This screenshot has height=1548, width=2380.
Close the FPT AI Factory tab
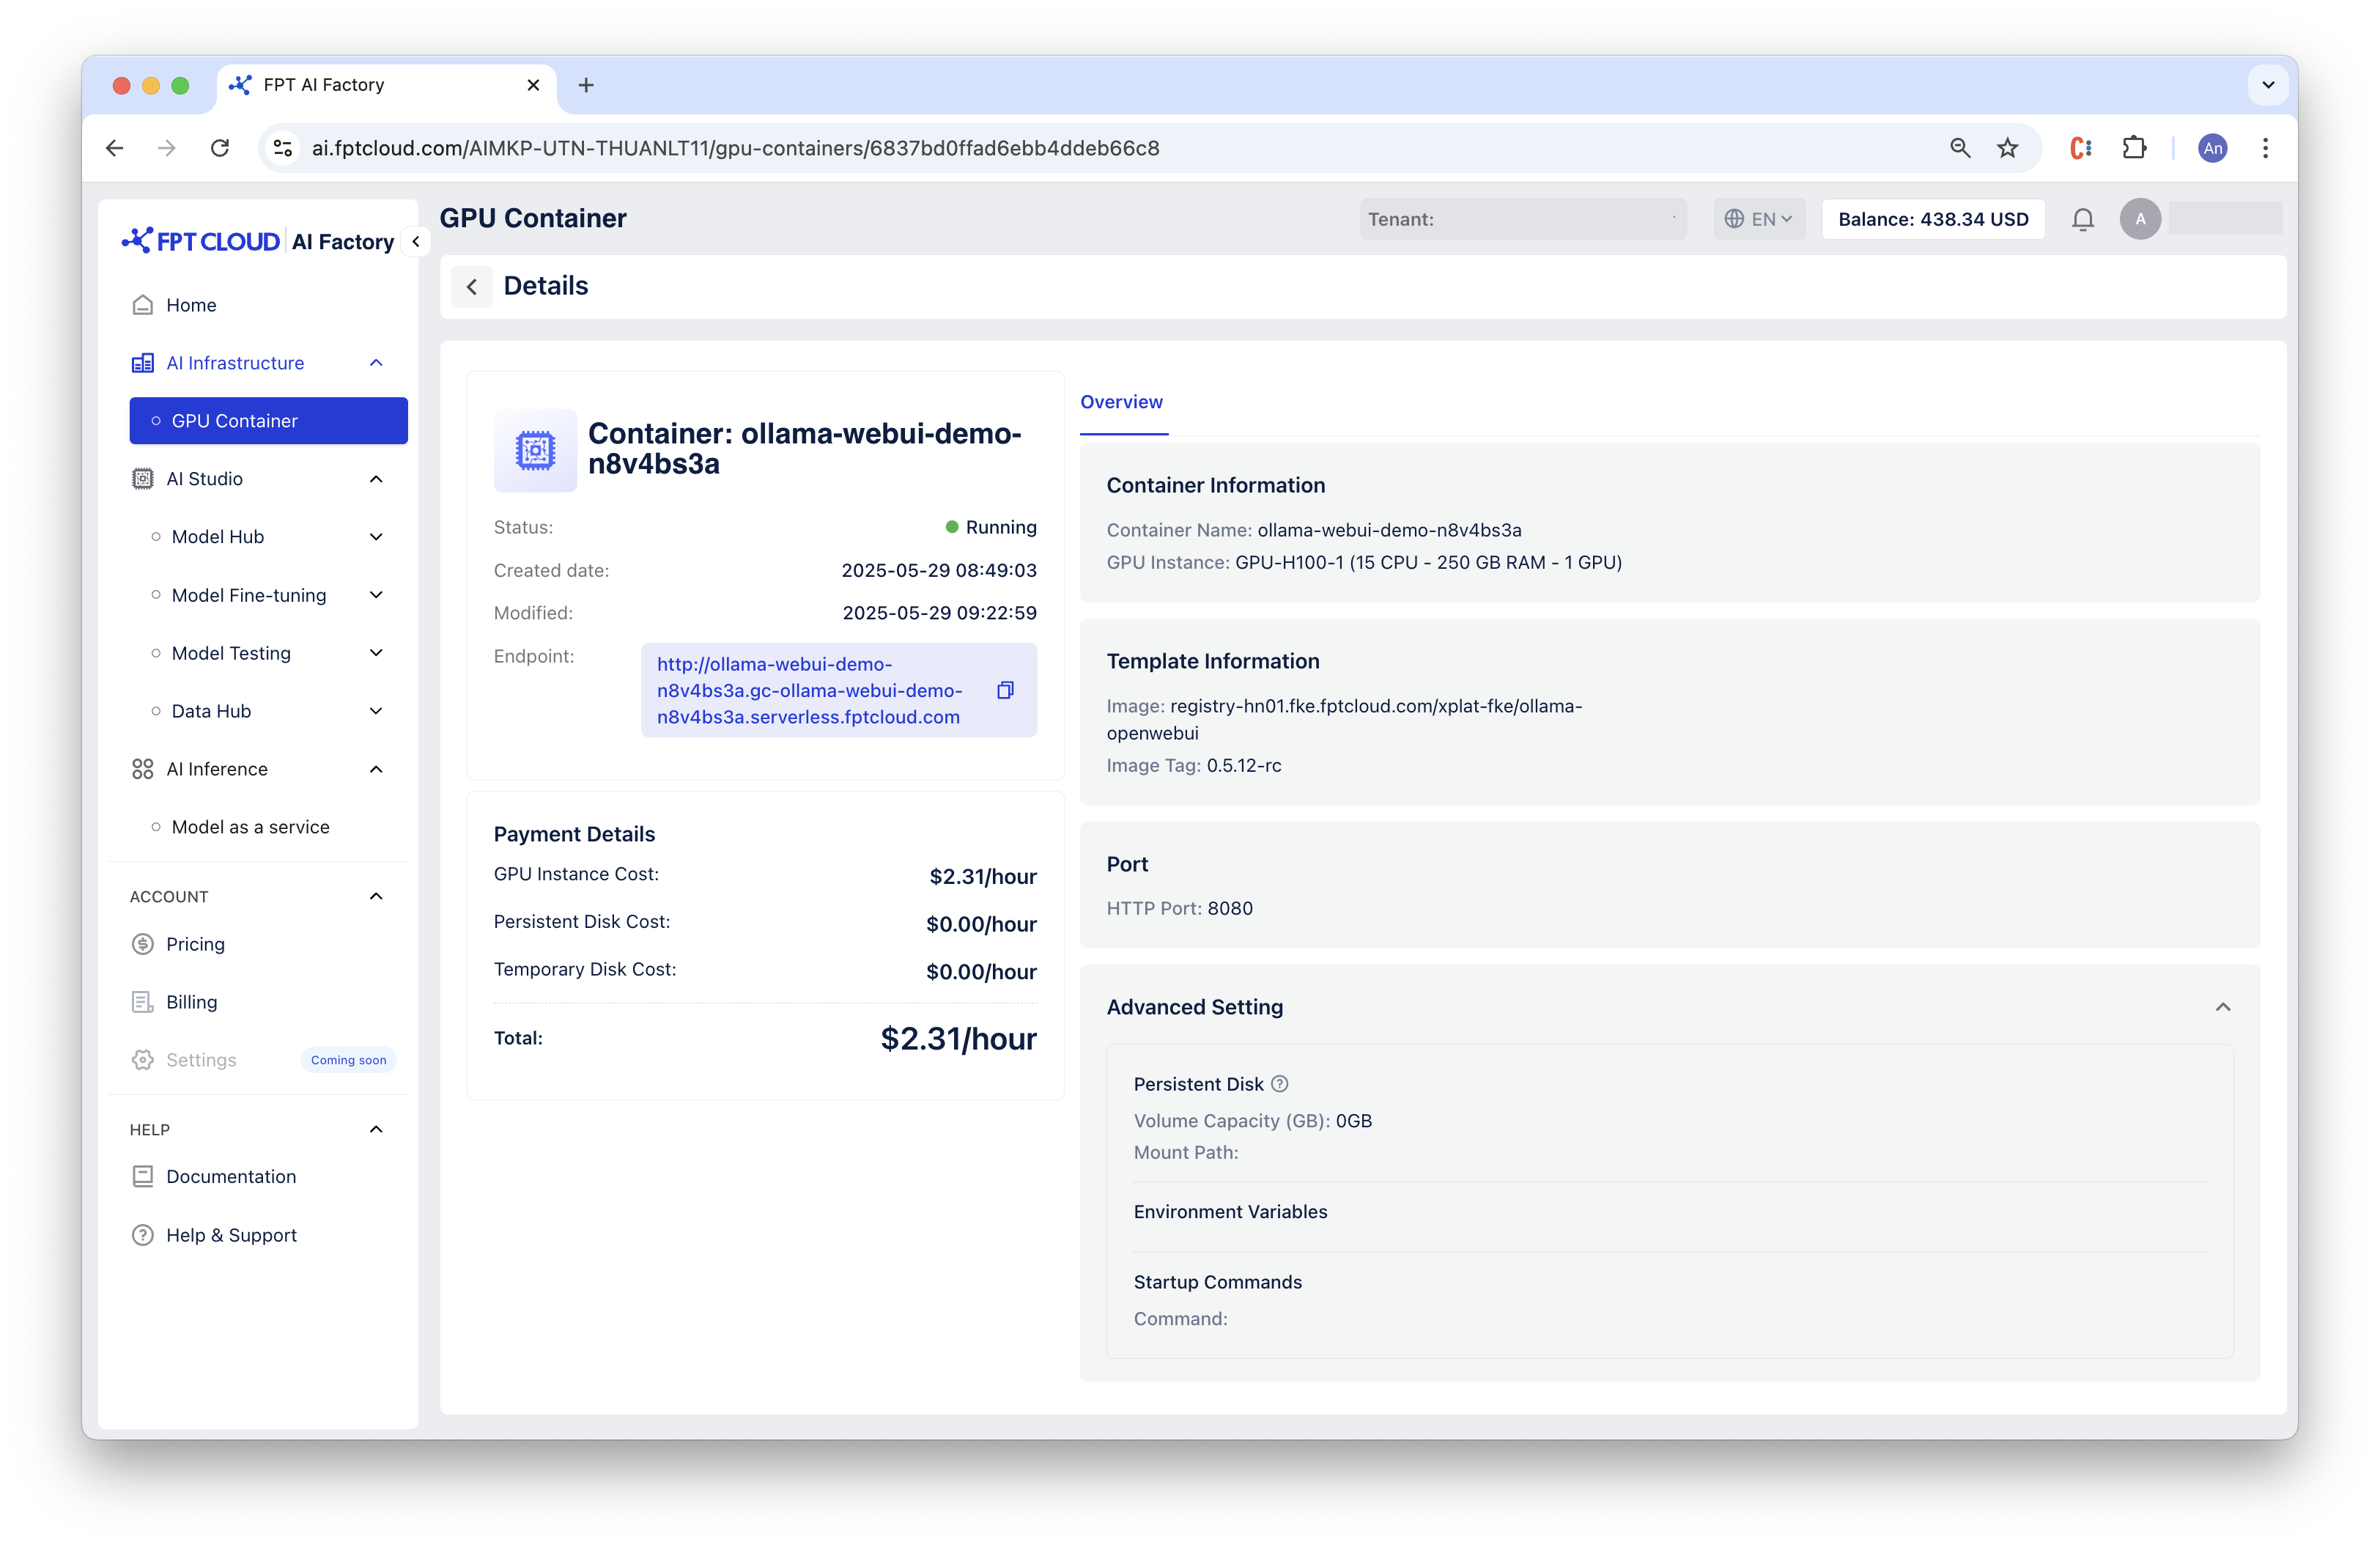pos(533,85)
